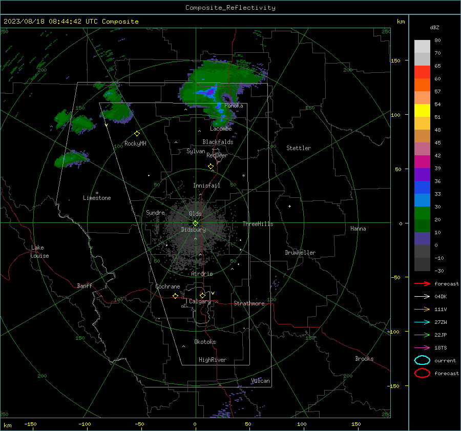Click the Calgary label
Viewport: 461px width, 431px height.
pyautogui.click(x=200, y=301)
